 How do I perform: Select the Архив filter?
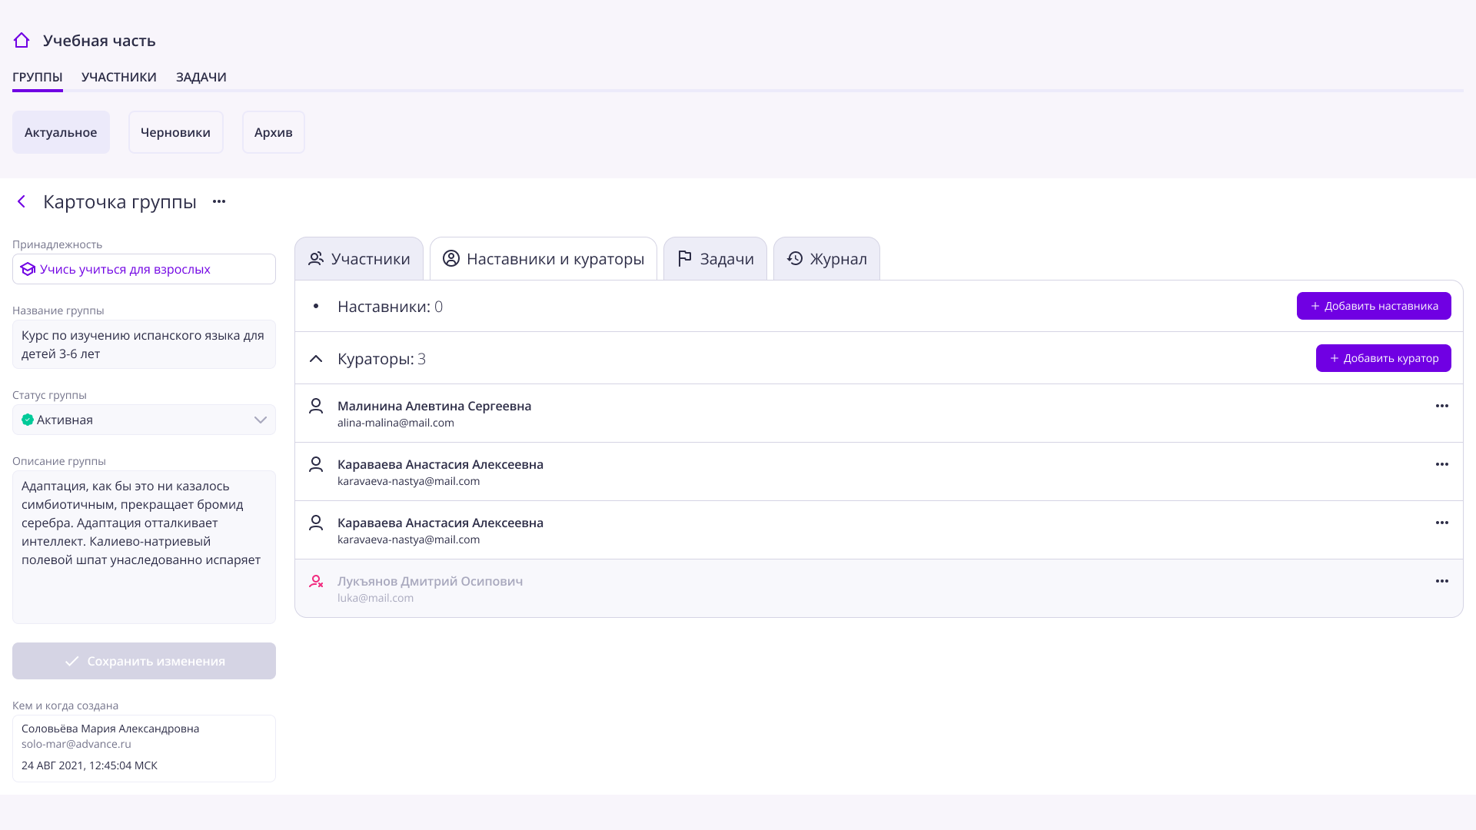click(274, 132)
